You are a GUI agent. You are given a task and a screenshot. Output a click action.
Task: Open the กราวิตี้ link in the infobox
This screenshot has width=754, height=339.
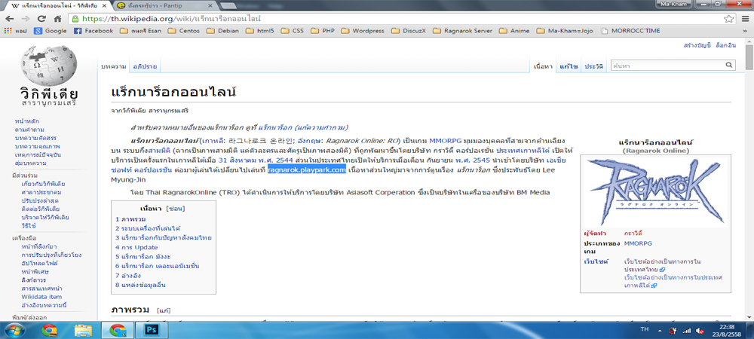[631, 233]
